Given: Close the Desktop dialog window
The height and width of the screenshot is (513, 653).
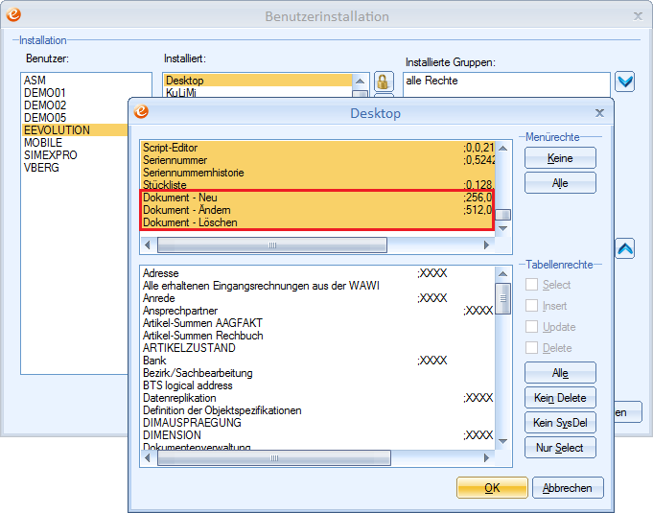Looking at the screenshot, I should 599,113.
